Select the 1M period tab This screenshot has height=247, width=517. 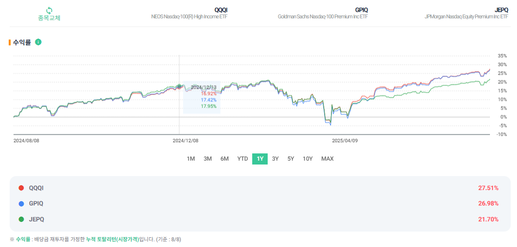coord(191,159)
